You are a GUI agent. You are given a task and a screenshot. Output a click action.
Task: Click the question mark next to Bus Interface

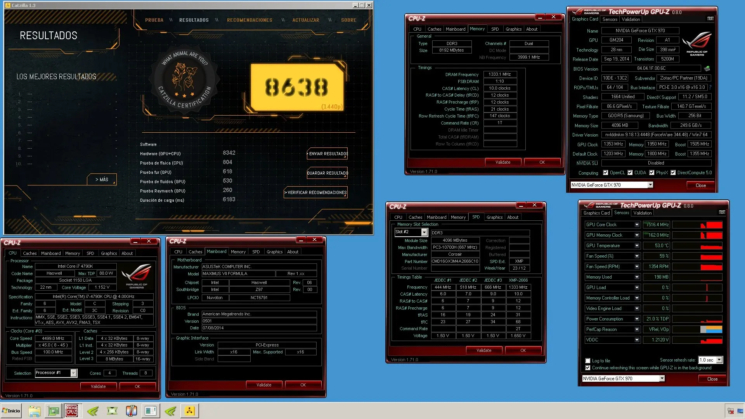(x=710, y=87)
